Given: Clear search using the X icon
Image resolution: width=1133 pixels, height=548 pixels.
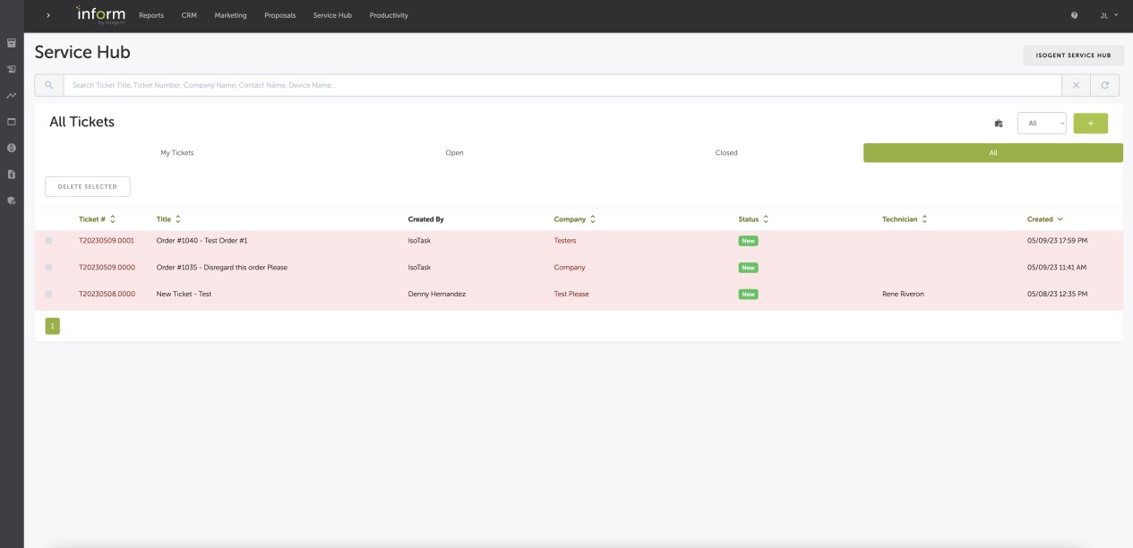Looking at the screenshot, I should (1076, 85).
